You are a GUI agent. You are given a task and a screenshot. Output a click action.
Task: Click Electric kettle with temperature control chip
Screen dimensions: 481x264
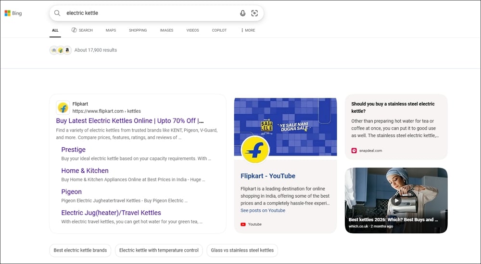[x=159, y=250]
